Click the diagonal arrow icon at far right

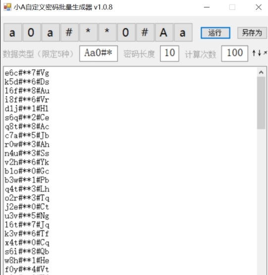(x=265, y=53)
